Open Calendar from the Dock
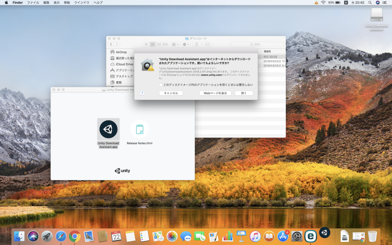Screen dimensions: 392x245 (x=116, y=236)
